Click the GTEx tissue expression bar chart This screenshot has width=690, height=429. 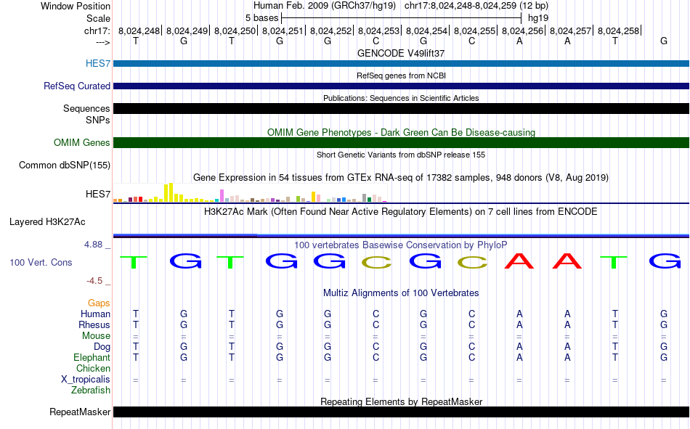coord(250,192)
